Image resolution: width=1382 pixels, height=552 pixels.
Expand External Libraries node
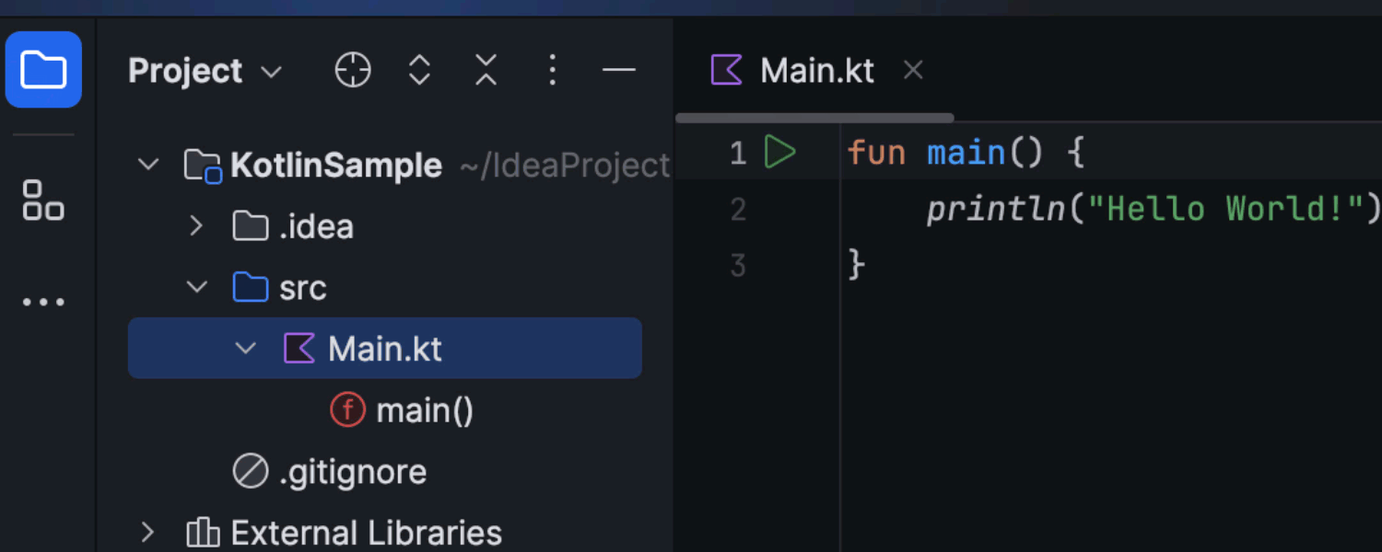click(148, 532)
